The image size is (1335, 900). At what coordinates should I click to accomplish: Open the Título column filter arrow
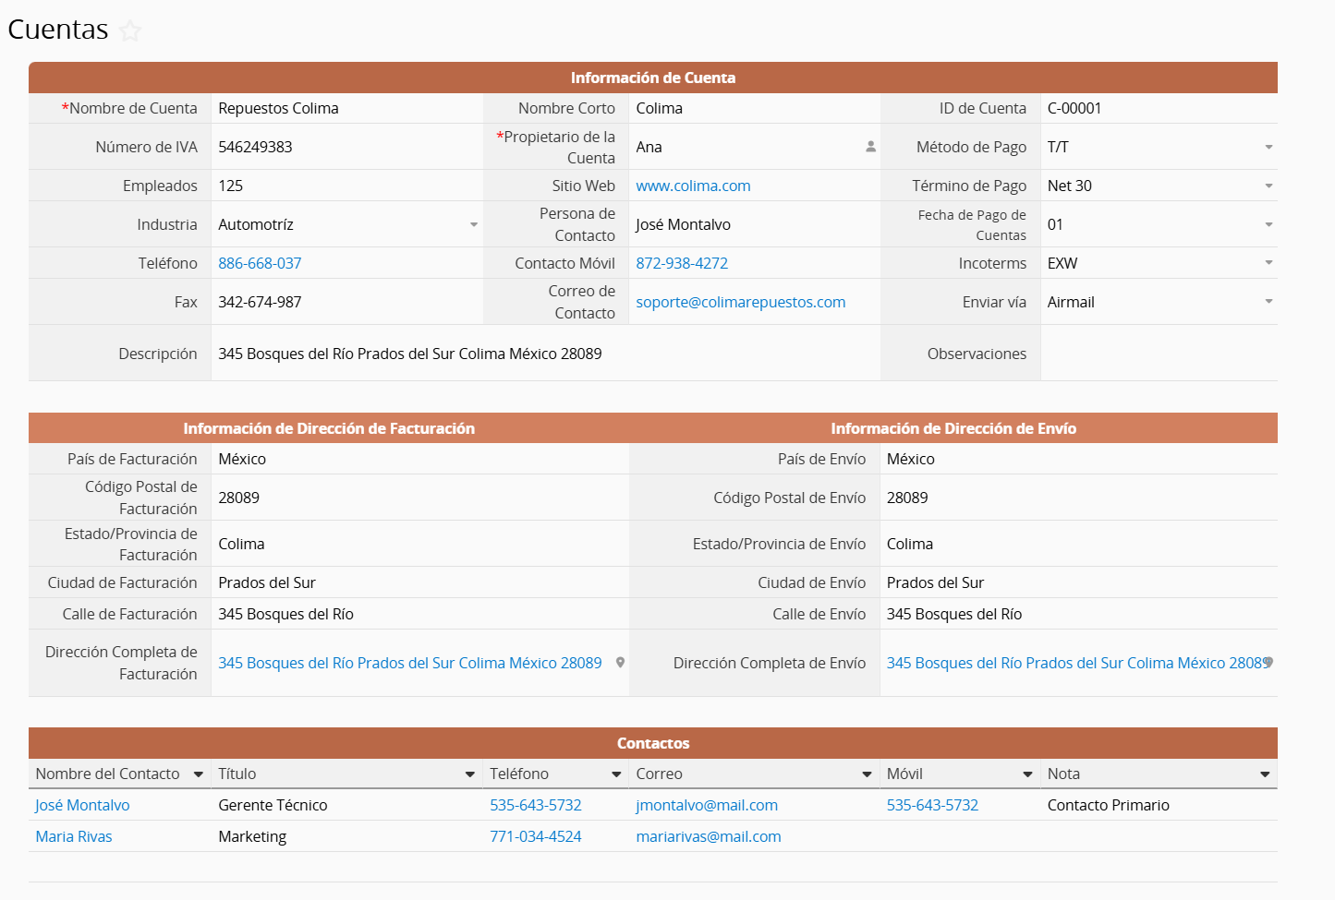(x=469, y=774)
